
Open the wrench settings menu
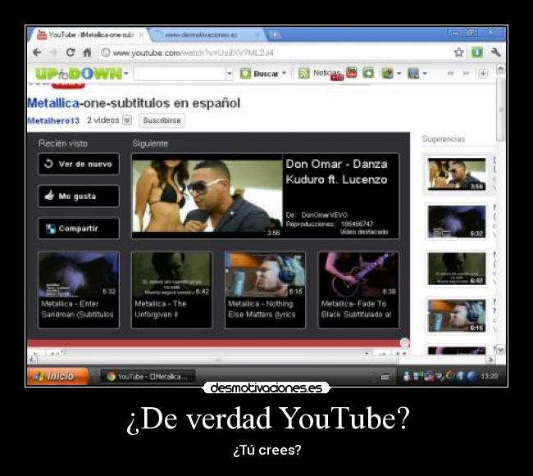tap(495, 52)
